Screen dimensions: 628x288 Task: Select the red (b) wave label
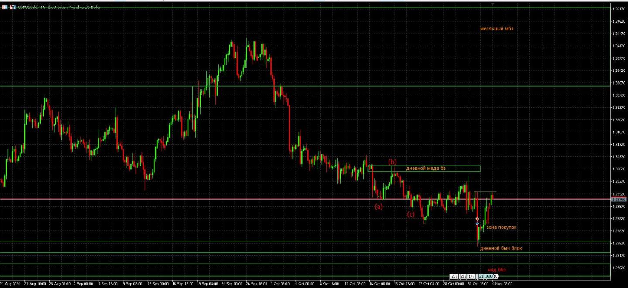392,162
